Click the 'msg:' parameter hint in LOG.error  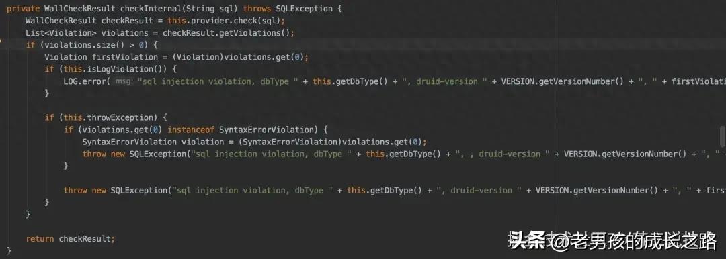123,81
